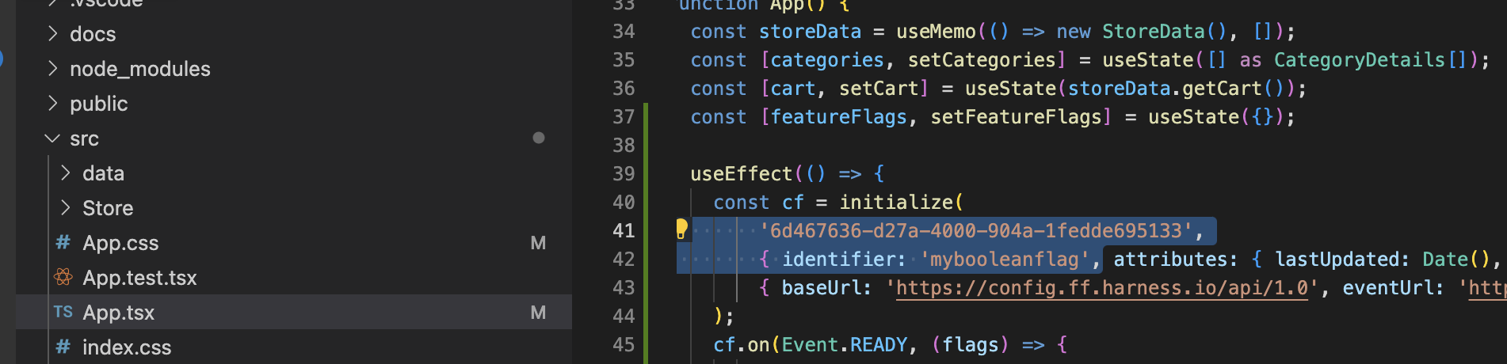This screenshot has height=364, width=1507.
Task: Click the index.css file hash icon
Action: pos(63,347)
